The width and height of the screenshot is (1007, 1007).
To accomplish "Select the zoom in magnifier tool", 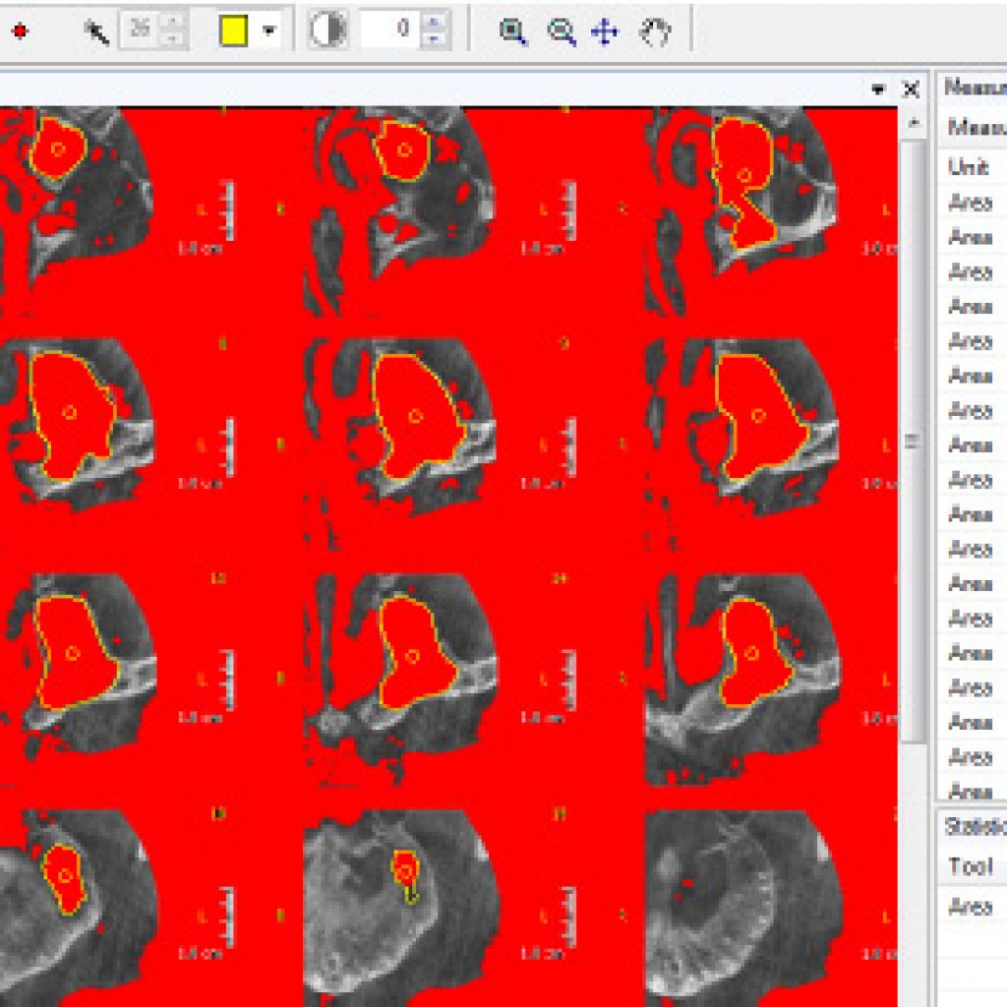I will 512,31.
